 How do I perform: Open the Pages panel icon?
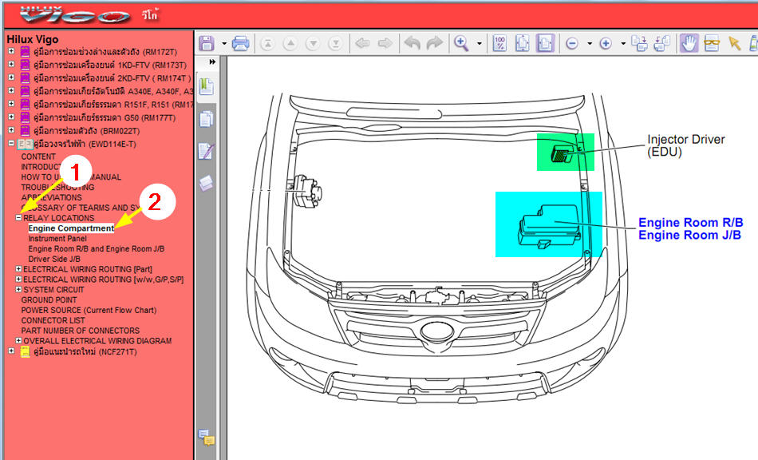click(207, 119)
